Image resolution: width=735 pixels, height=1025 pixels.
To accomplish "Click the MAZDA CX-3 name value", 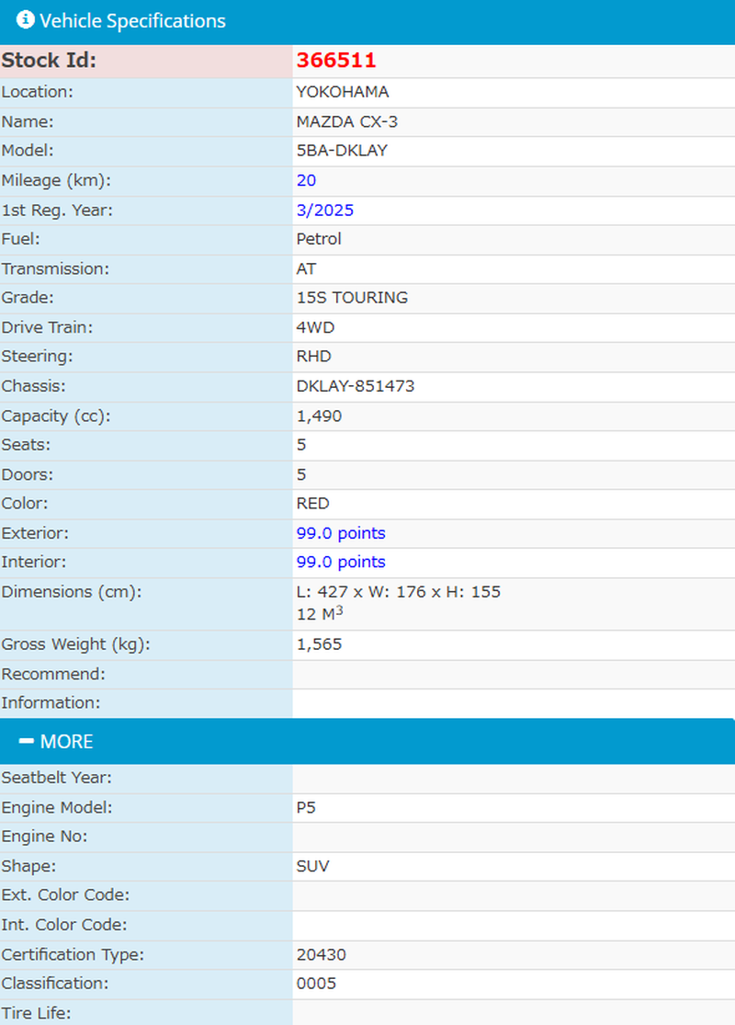I will (x=347, y=121).
